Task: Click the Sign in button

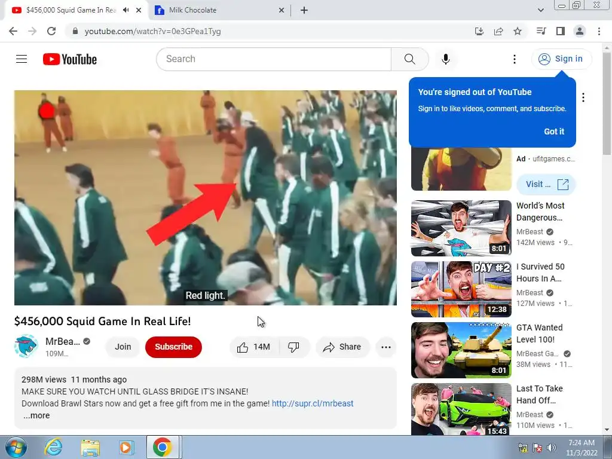Action: (x=561, y=59)
